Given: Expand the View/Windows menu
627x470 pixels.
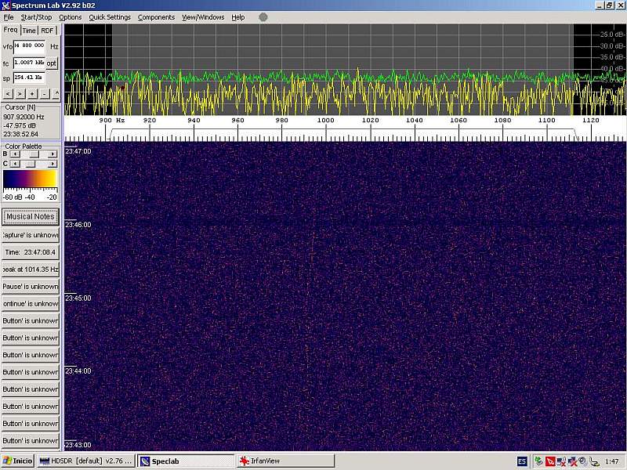Looking at the screenshot, I should pos(202,17).
